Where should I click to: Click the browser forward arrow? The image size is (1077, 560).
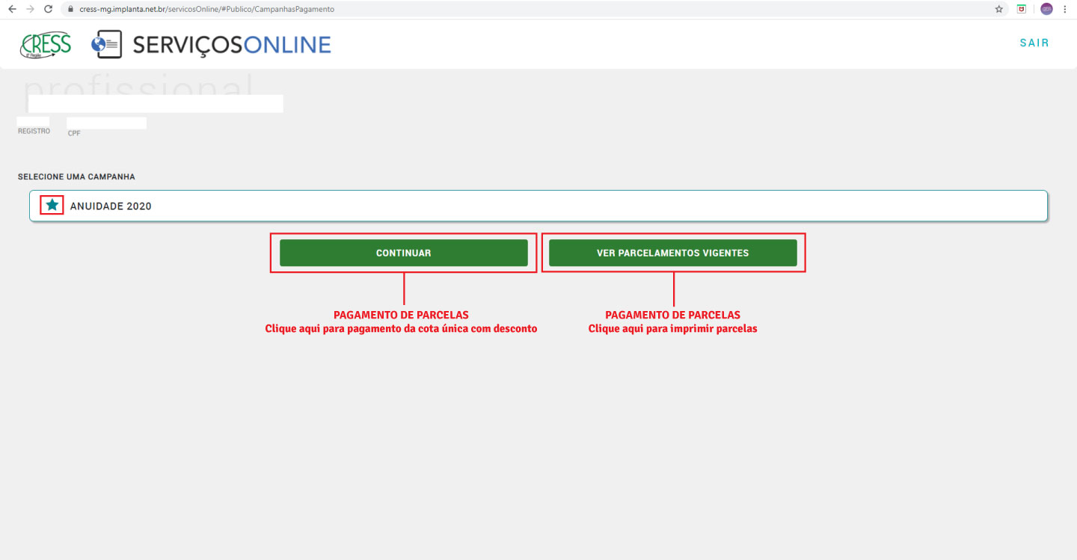[30, 9]
